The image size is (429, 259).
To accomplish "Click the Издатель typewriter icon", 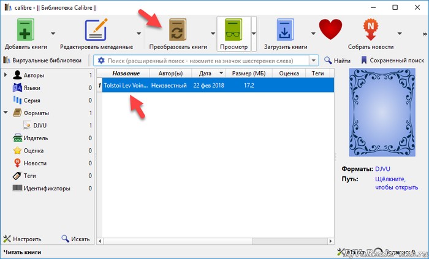I will [x=17, y=138].
